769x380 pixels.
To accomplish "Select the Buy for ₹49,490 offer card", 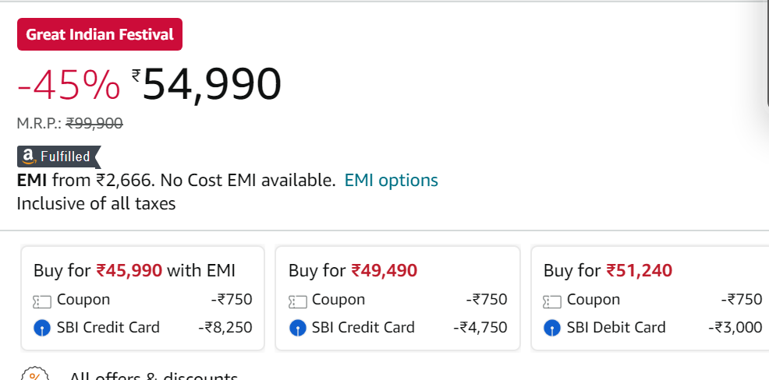I will 398,298.
